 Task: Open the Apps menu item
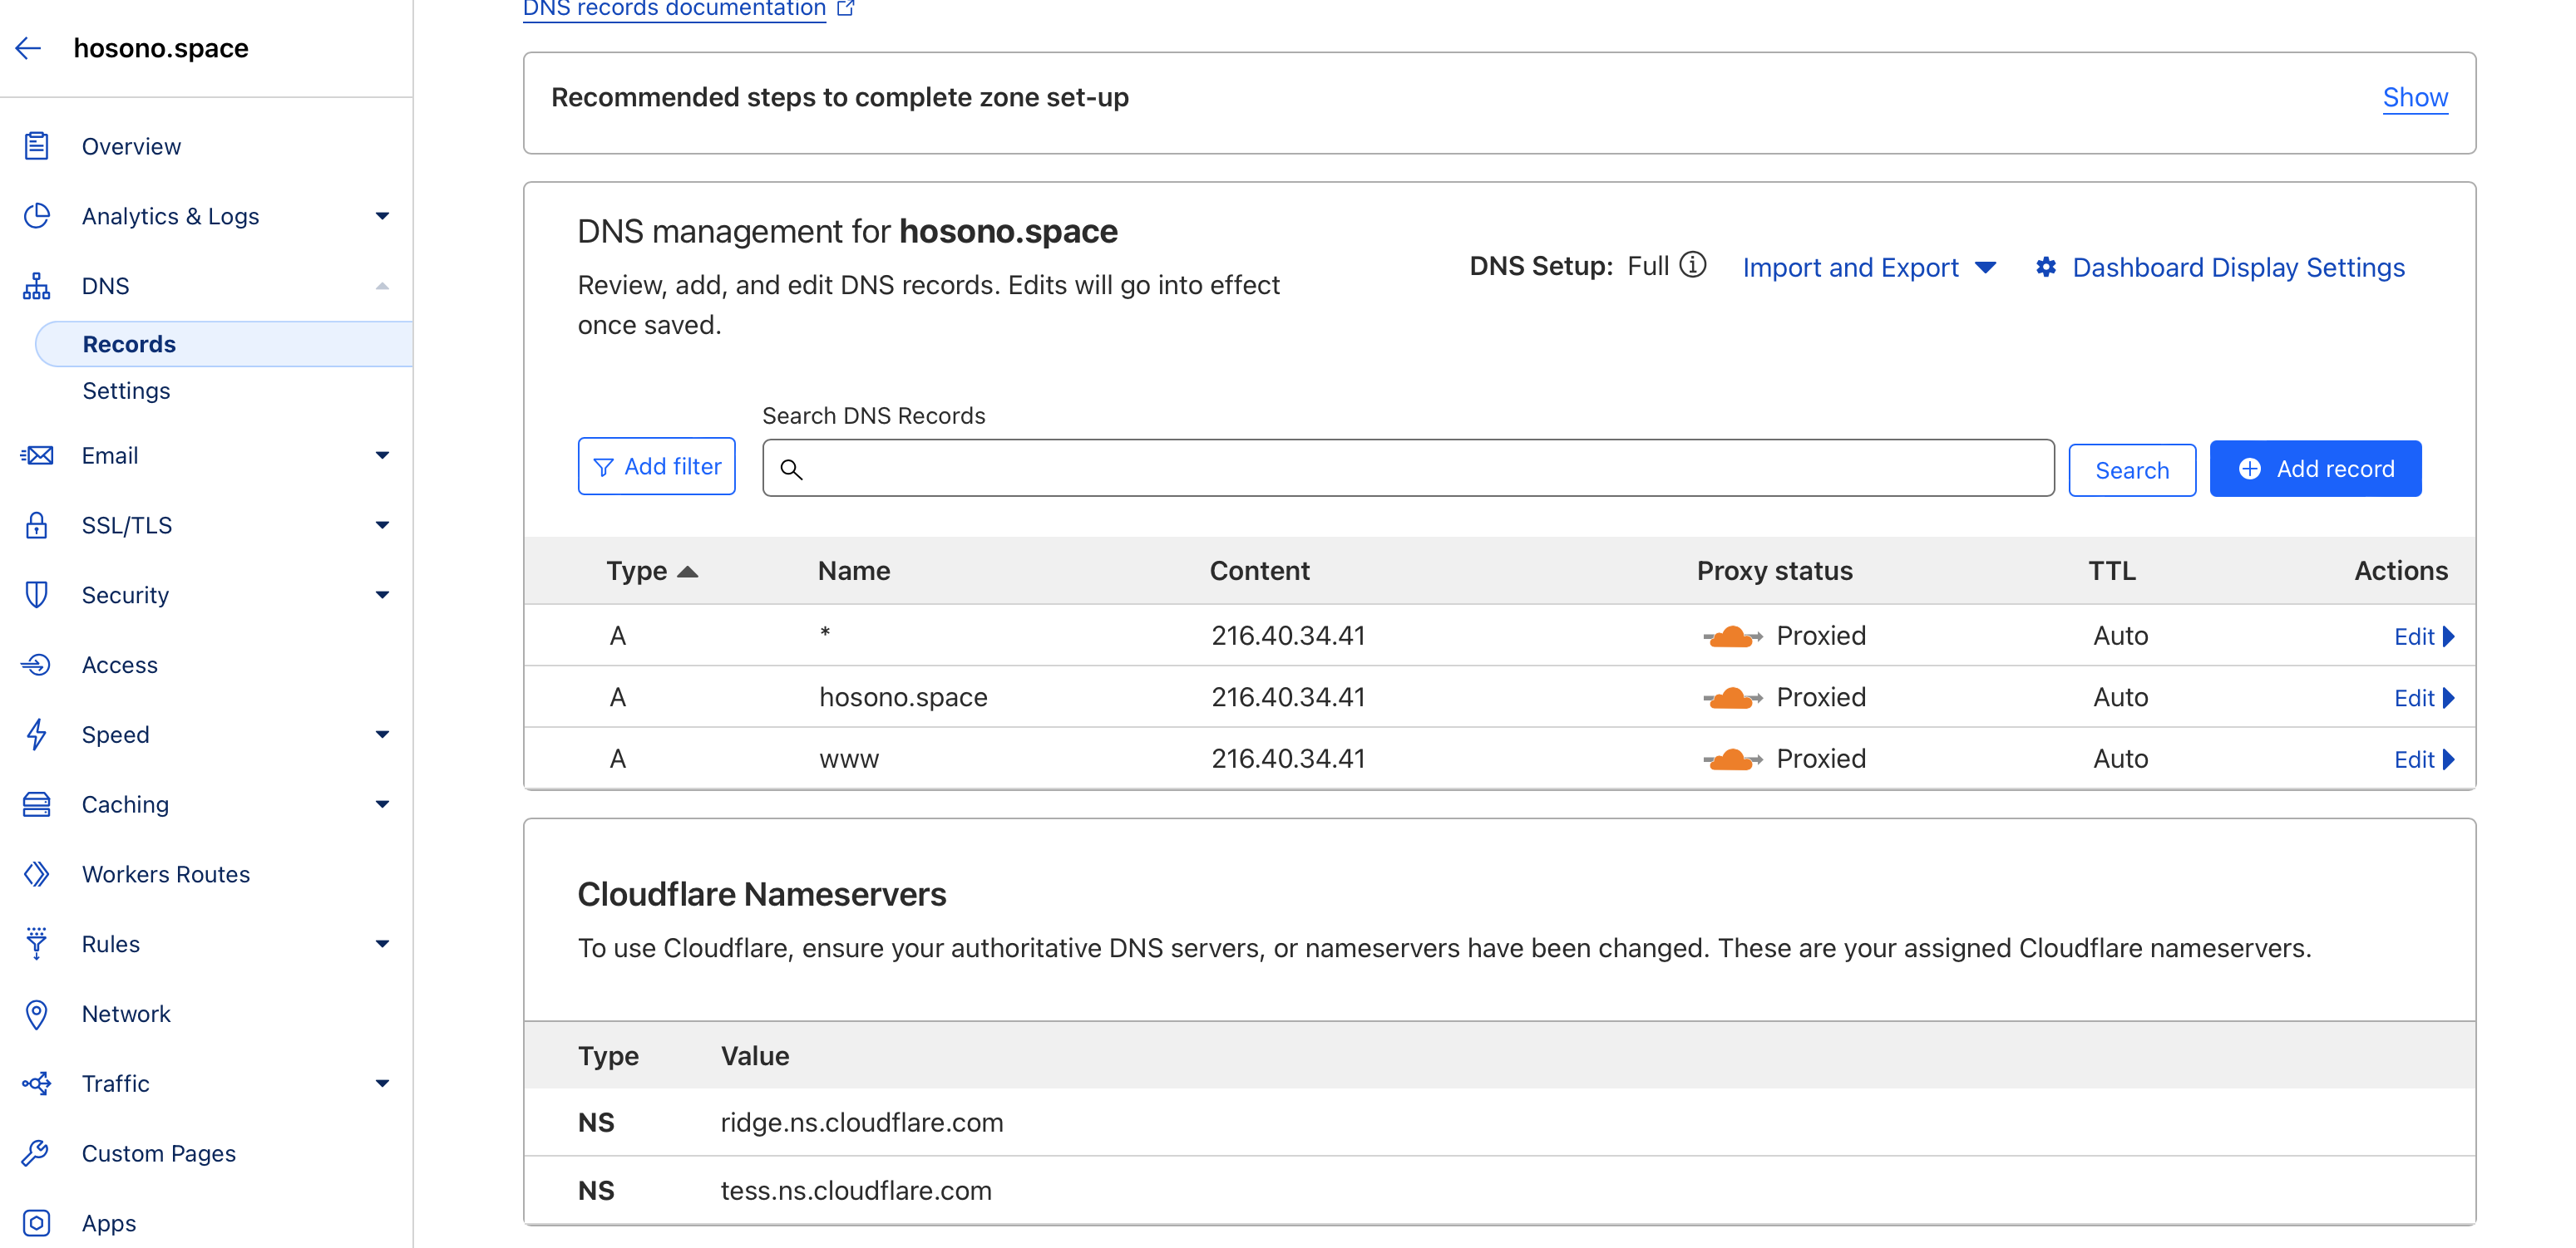coord(109,1223)
